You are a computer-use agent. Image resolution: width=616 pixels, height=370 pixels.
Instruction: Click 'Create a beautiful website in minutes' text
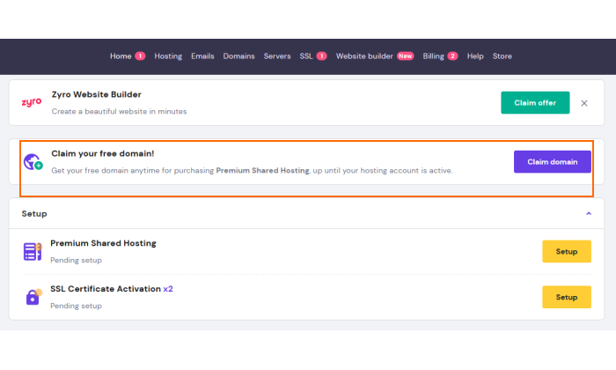pyautogui.click(x=119, y=111)
